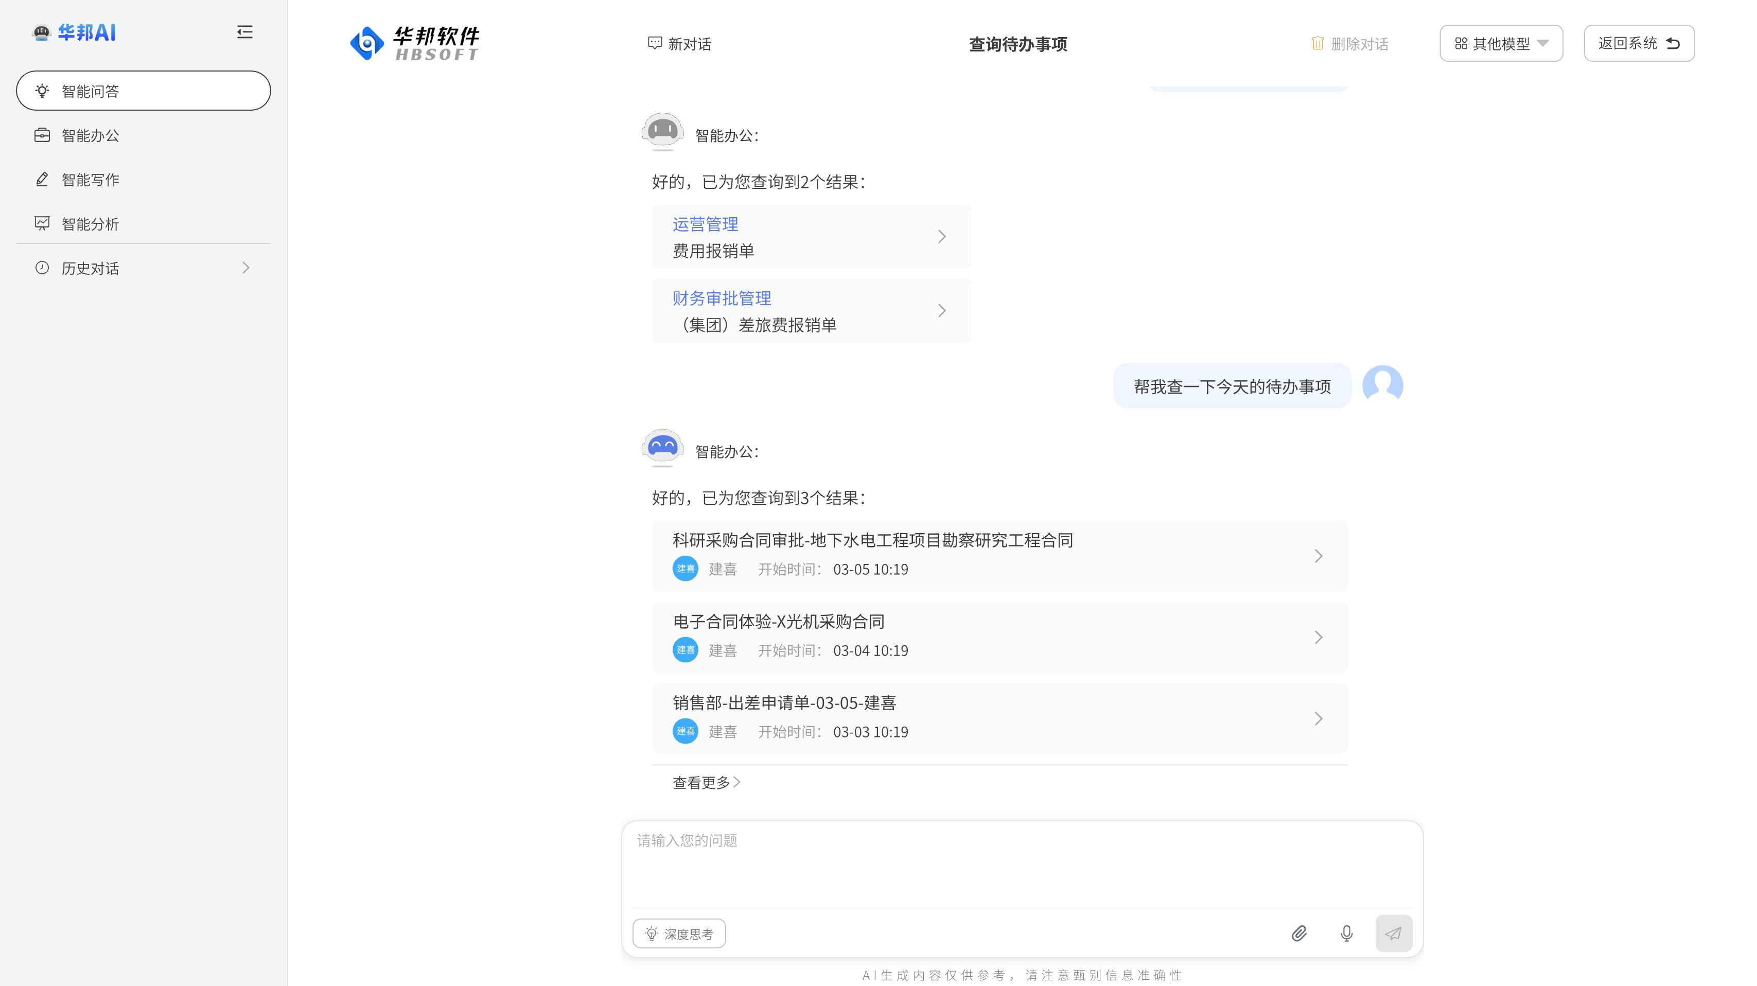Click the text 费用报销单

[713, 251]
